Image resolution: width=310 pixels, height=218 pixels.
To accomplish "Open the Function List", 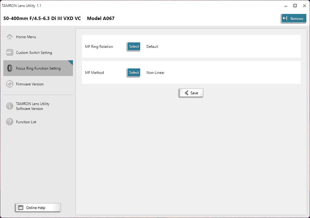I will point(38,122).
